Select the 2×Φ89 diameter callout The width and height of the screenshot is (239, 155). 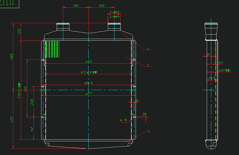click(114, 17)
